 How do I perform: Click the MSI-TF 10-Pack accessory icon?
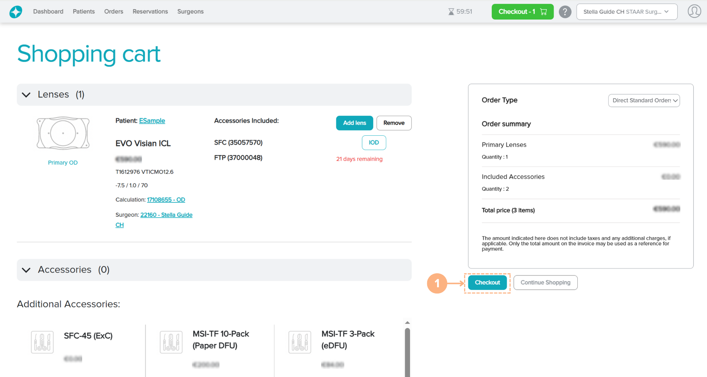coord(171,342)
